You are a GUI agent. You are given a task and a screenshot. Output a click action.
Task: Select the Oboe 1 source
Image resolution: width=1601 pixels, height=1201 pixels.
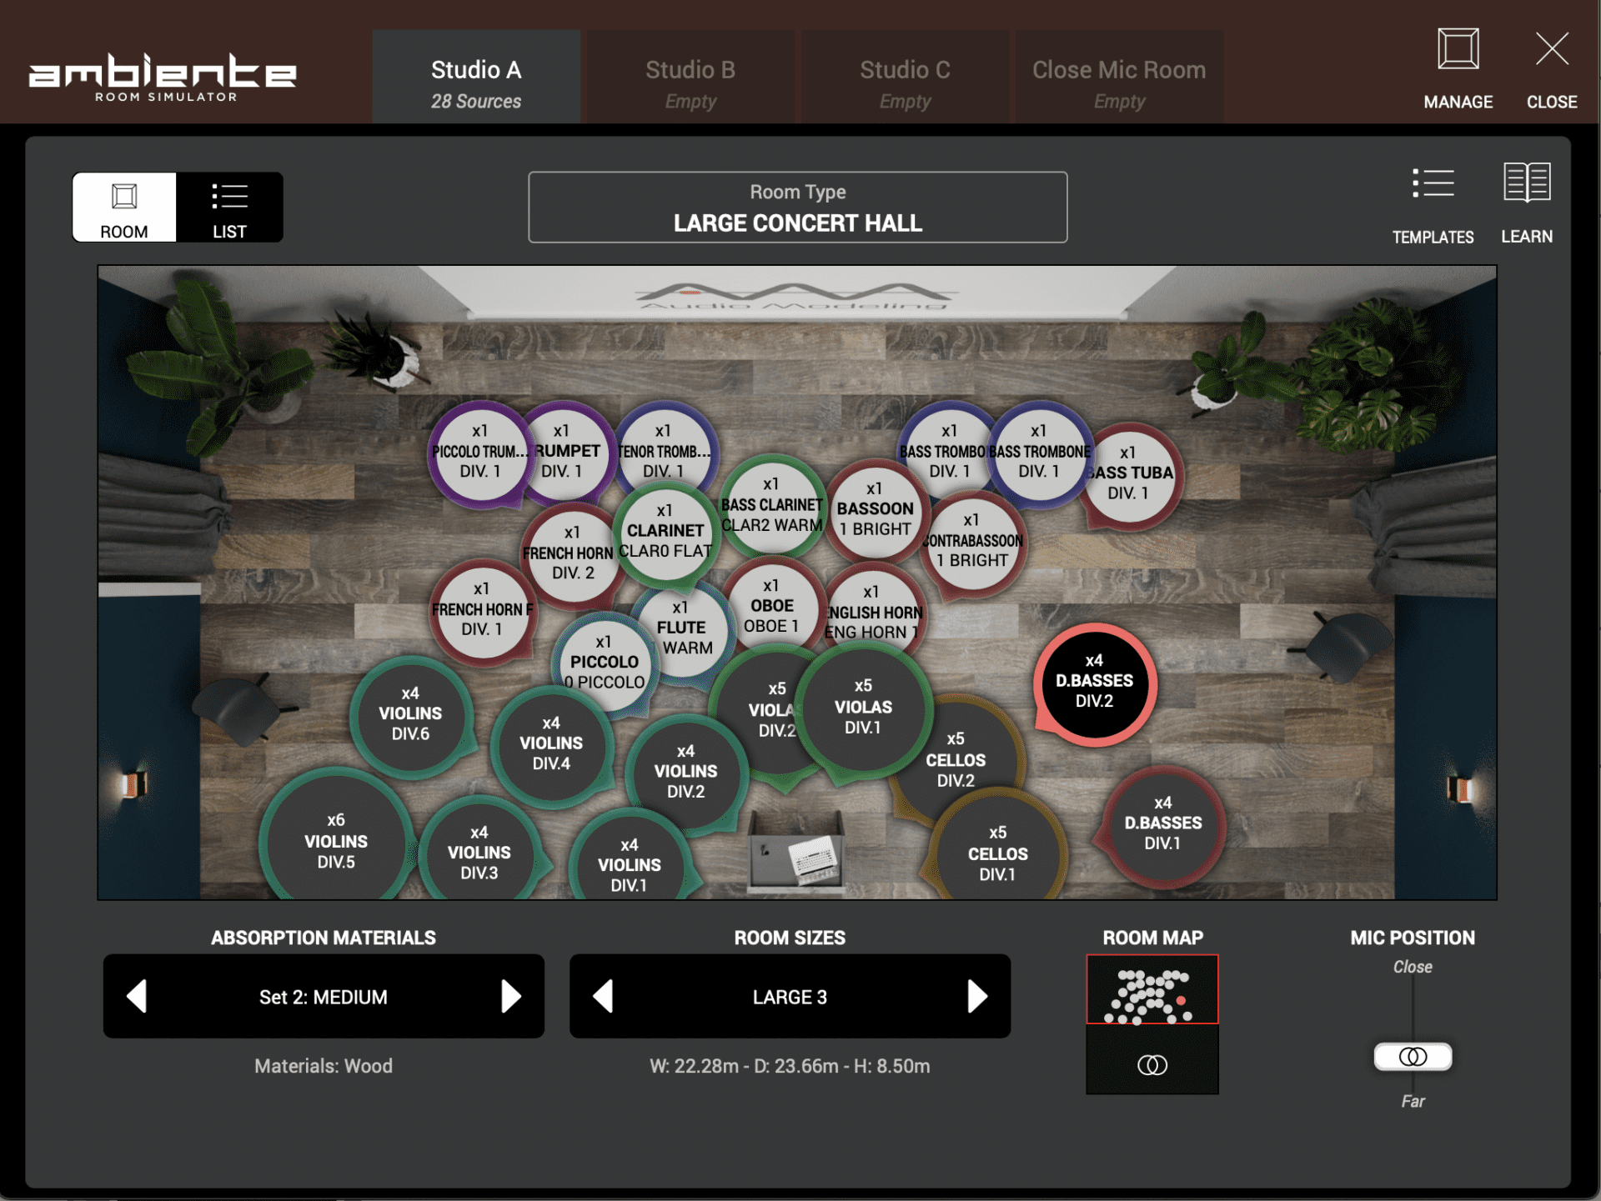(x=772, y=606)
